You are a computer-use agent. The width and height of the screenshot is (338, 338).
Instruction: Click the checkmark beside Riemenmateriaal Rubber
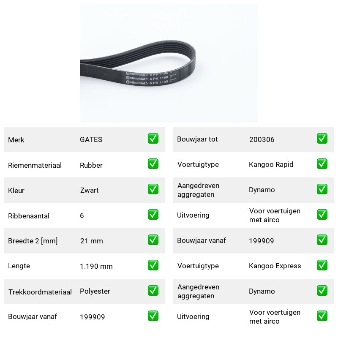click(x=153, y=164)
